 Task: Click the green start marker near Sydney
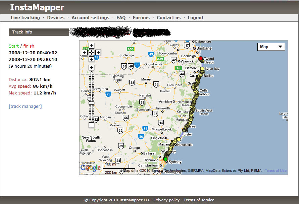coord(165,159)
